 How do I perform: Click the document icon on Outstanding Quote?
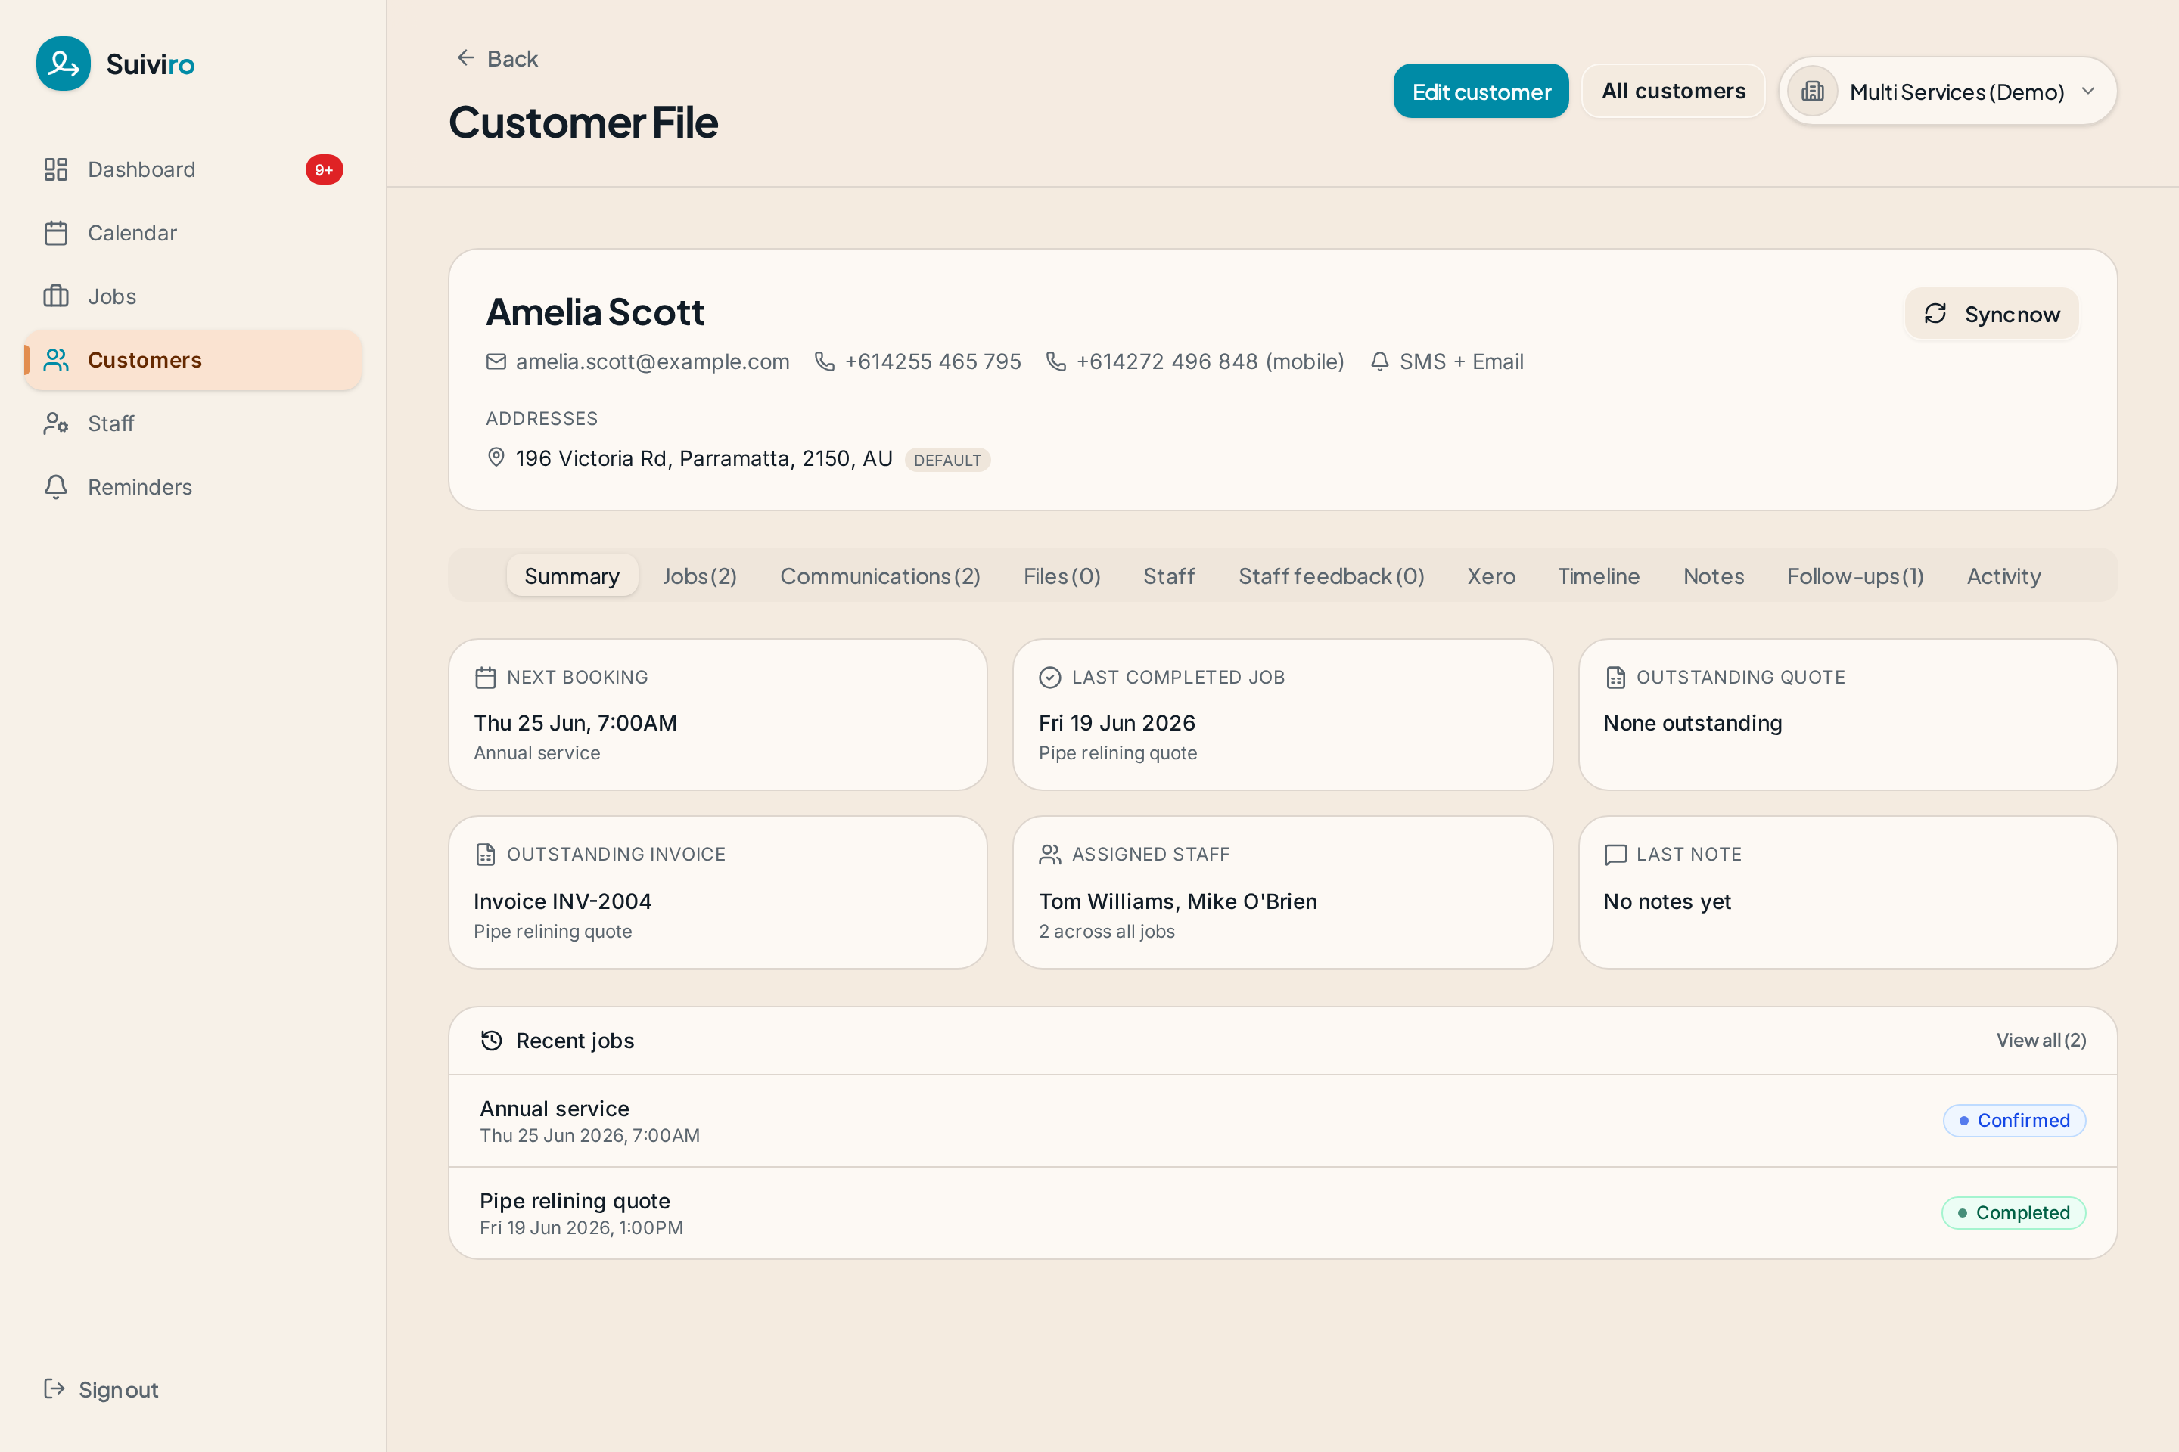(x=1616, y=678)
